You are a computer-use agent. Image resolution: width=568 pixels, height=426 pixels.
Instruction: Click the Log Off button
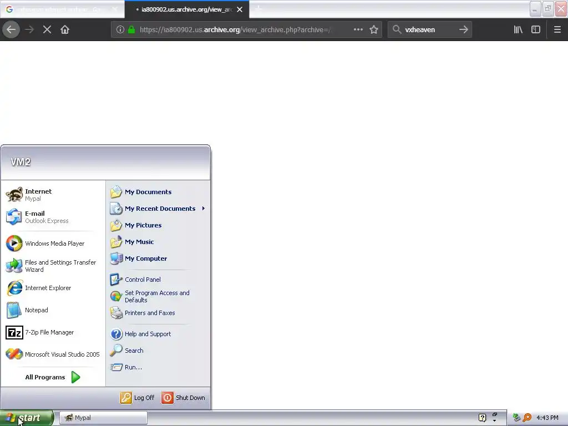(x=138, y=398)
